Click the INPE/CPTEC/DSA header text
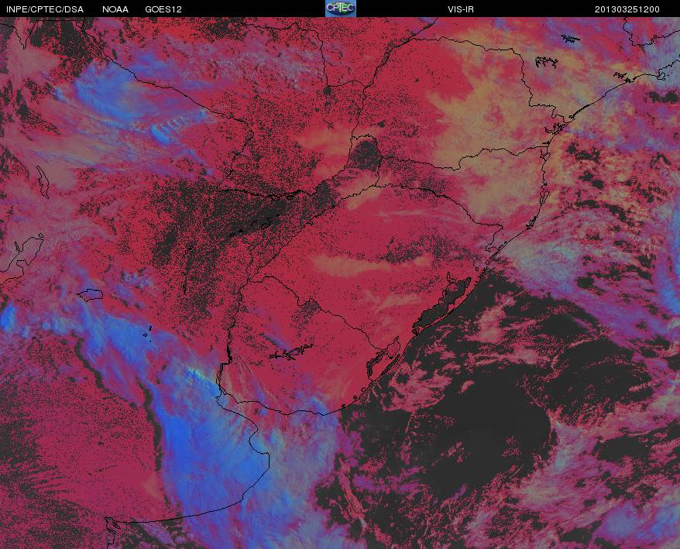The height and width of the screenshot is (549, 680). (x=45, y=9)
